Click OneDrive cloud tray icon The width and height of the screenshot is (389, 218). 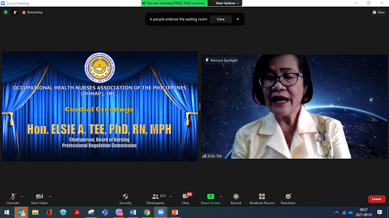351,212
